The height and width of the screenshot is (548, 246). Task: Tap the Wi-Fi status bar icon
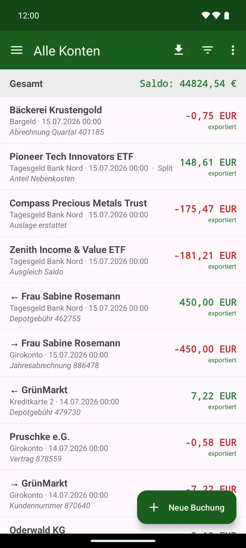(x=206, y=16)
